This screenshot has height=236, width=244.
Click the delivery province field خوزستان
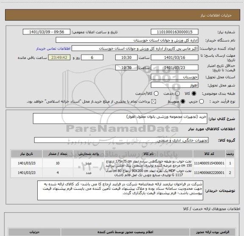click(x=175, y=77)
